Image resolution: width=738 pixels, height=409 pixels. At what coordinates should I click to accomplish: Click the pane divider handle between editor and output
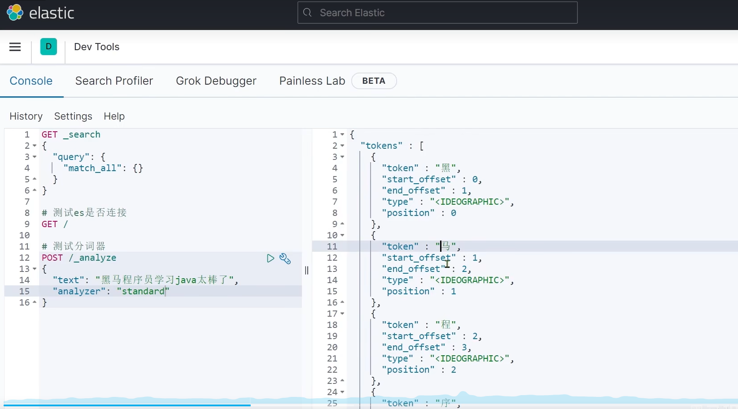click(307, 270)
